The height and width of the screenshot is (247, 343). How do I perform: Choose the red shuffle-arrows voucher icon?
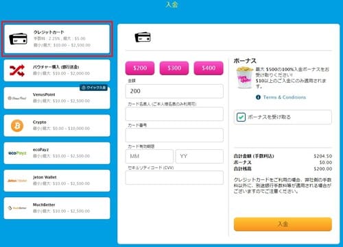coord(17,70)
